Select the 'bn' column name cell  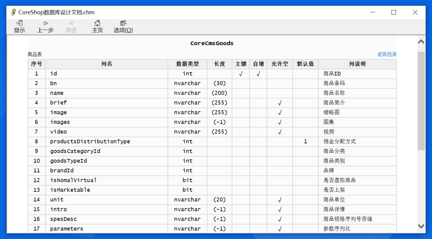click(107, 83)
